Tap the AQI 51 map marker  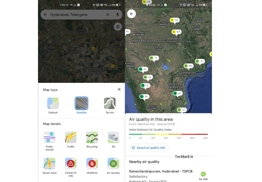(x=182, y=110)
